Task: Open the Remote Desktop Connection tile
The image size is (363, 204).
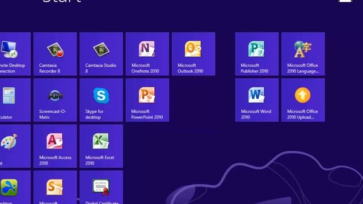Action: pos(15,54)
